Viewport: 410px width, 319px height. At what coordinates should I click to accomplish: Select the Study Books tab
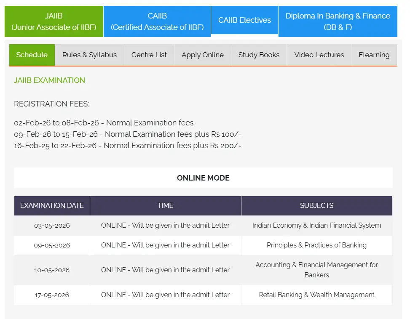(x=259, y=55)
